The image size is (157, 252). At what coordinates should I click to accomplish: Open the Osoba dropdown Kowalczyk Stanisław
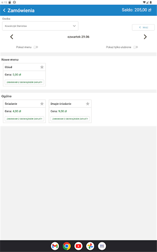[40, 26]
